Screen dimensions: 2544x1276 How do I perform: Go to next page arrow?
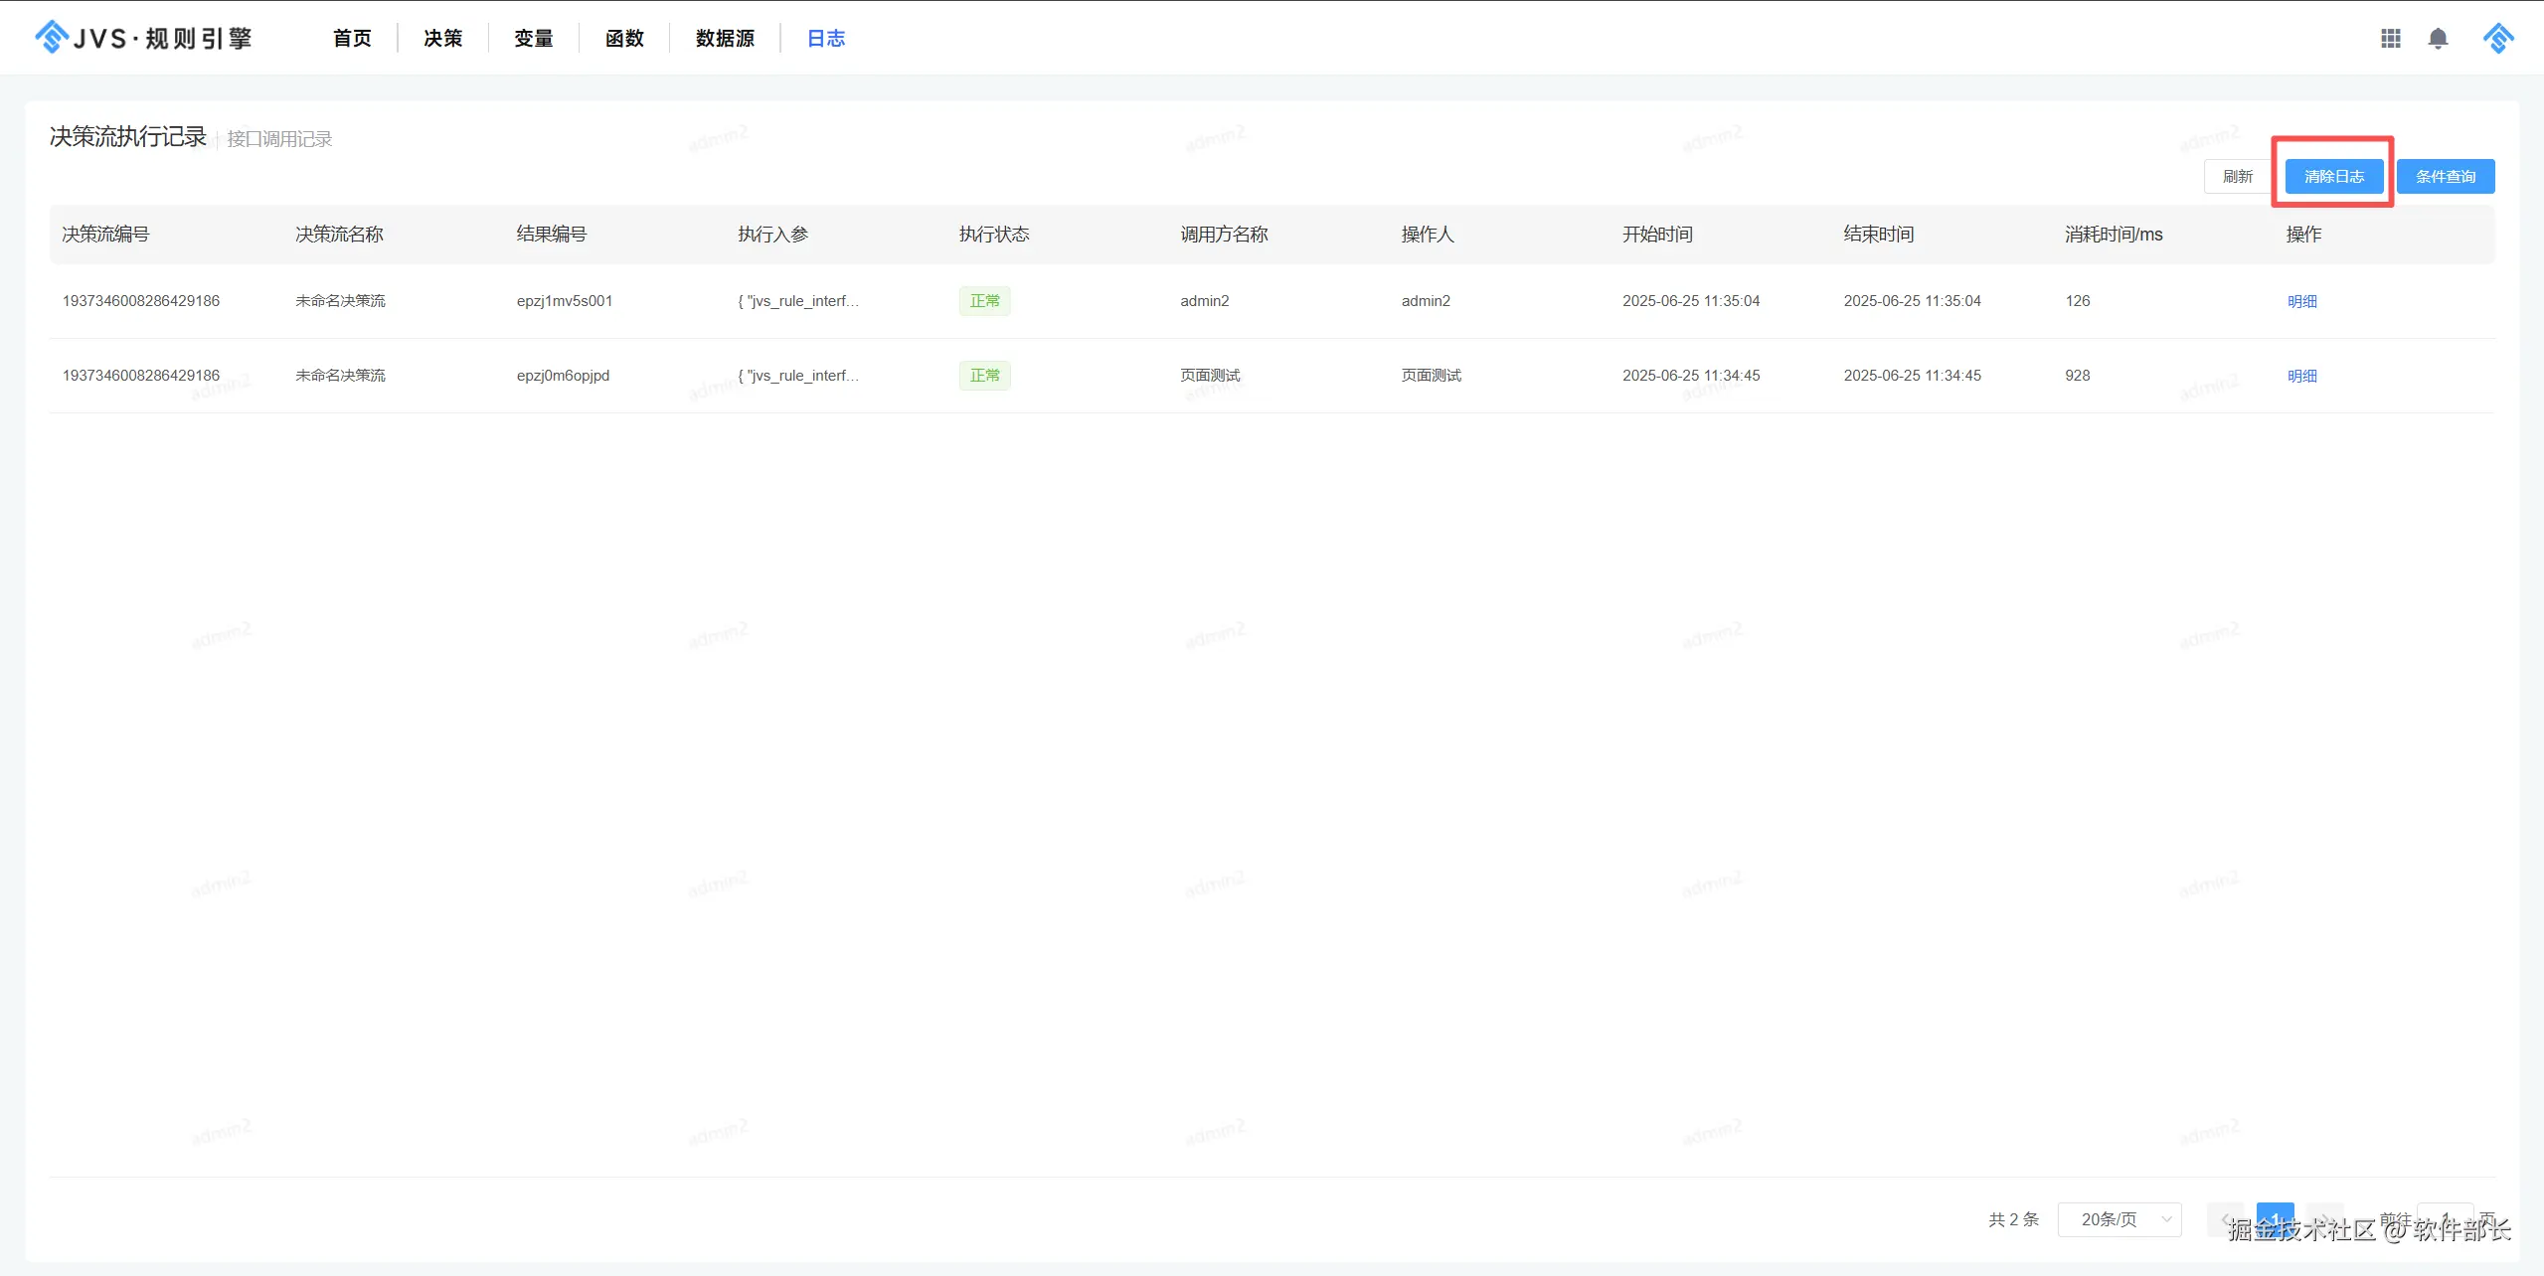tap(2324, 1218)
